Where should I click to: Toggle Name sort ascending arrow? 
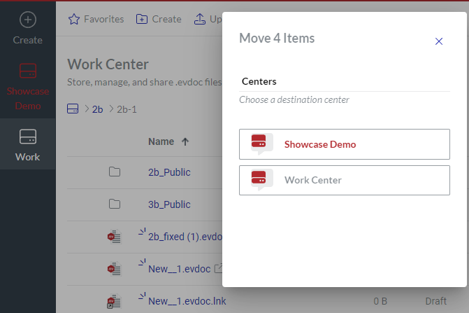tap(185, 141)
